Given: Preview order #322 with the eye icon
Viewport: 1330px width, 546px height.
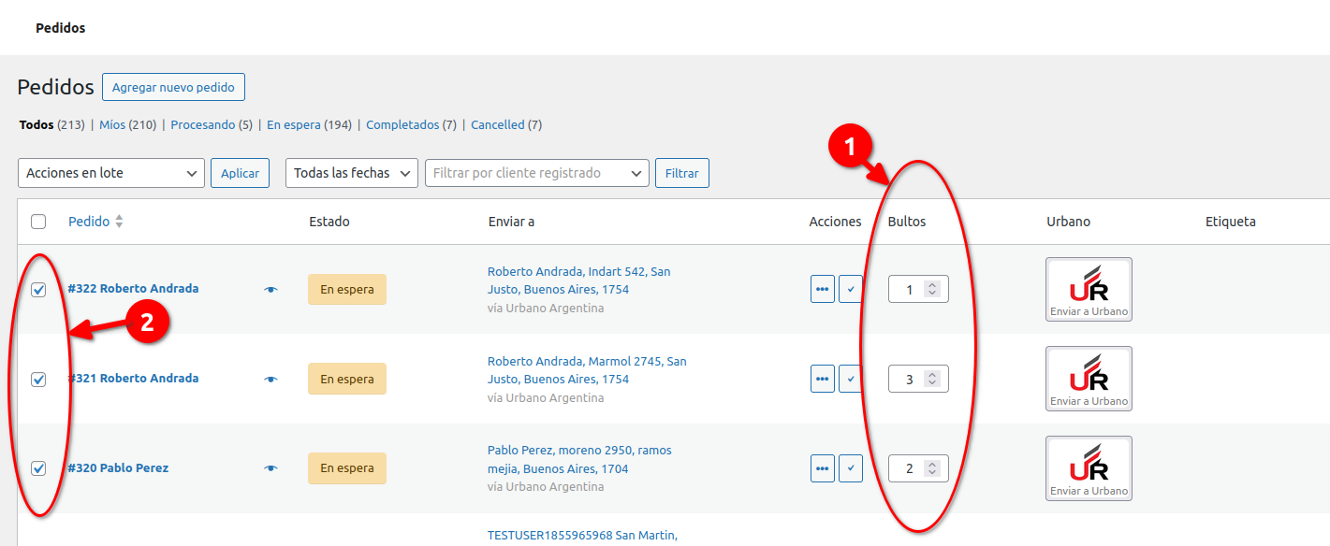Looking at the screenshot, I should click(x=270, y=290).
